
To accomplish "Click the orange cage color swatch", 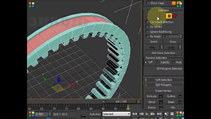I will pyautogui.click(x=174, y=3).
